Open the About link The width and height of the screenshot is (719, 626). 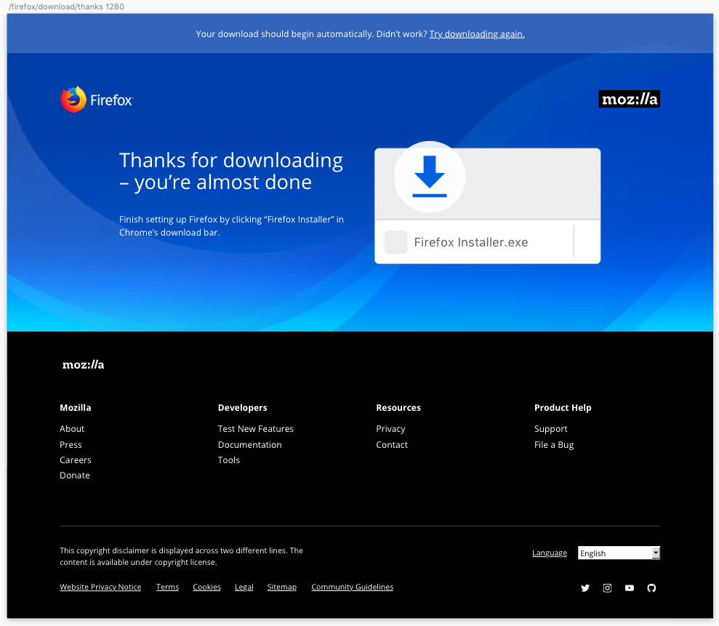click(x=72, y=429)
